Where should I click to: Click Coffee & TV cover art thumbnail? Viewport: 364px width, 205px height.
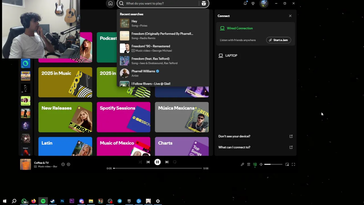pyautogui.click(x=25, y=164)
